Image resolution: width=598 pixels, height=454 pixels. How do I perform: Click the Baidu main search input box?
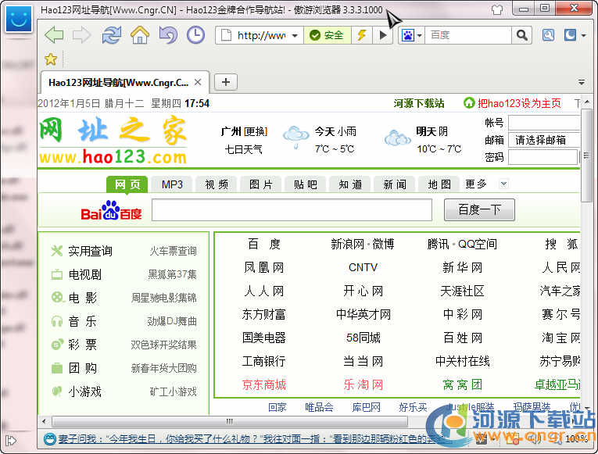(x=292, y=209)
